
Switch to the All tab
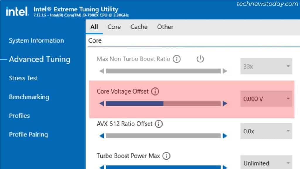coord(94,27)
